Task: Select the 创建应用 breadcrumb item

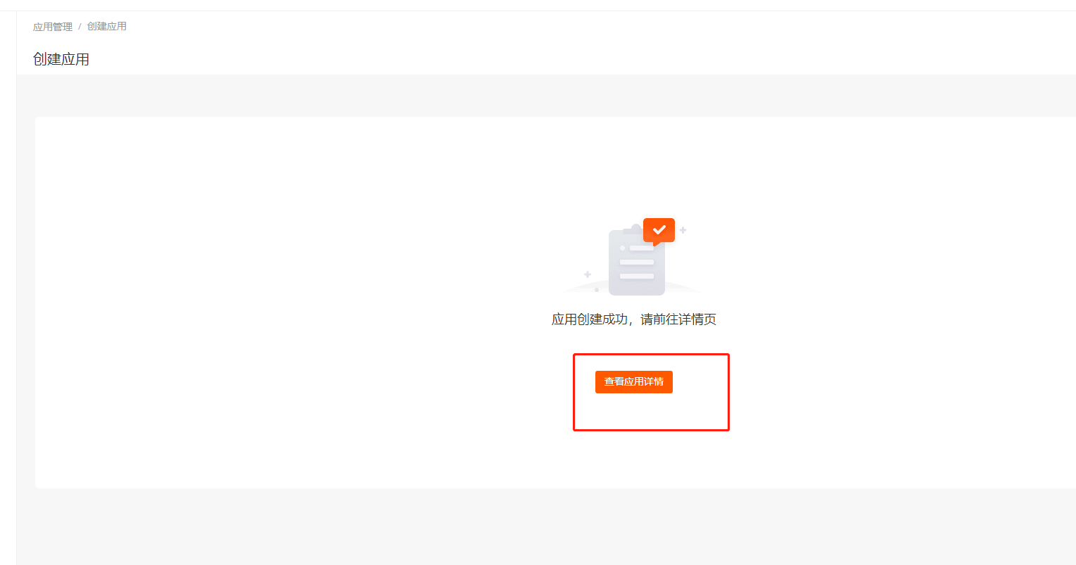Action: click(x=107, y=27)
